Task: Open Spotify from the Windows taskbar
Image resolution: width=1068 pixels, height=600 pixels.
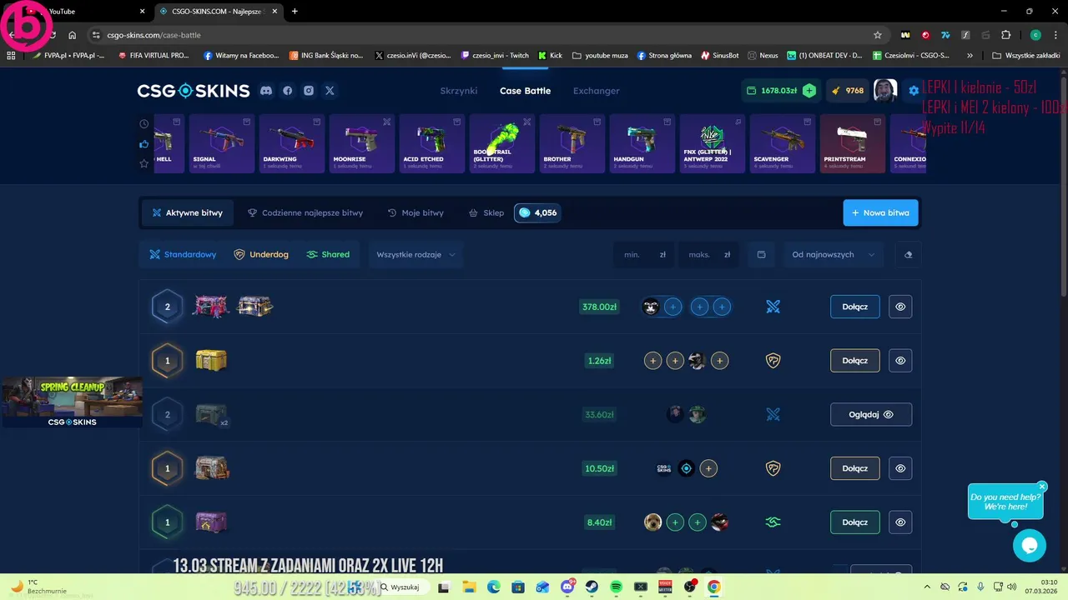Action: [x=616, y=587]
